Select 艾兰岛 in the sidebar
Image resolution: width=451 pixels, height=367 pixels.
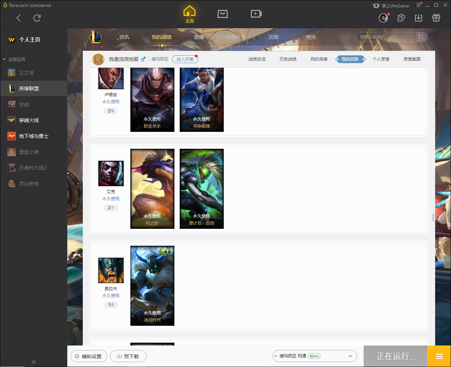pyautogui.click(x=33, y=73)
